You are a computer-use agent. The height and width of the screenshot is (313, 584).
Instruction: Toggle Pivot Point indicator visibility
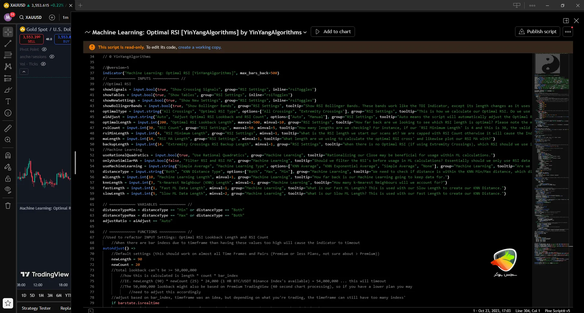[x=44, y=49]
